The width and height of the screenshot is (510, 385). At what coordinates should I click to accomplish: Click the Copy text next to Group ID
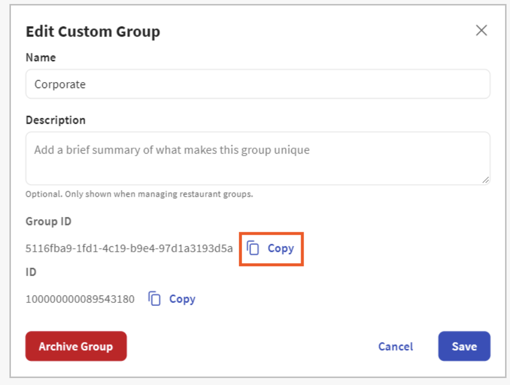pyautogui.click(x=281, y=248)
